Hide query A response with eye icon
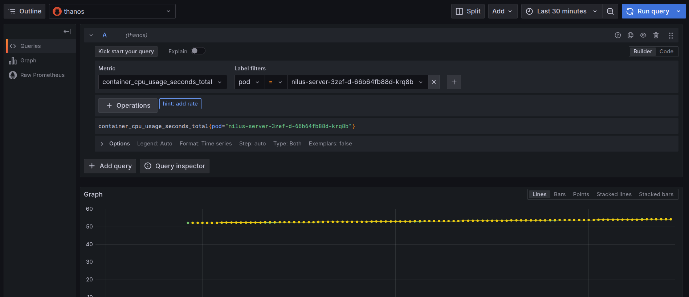689x297 pixels. [x=643, y=35]
